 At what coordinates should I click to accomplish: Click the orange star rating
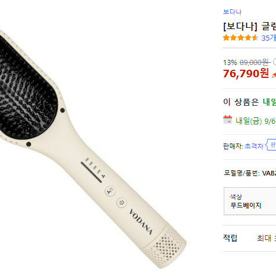tap(241, 38)
